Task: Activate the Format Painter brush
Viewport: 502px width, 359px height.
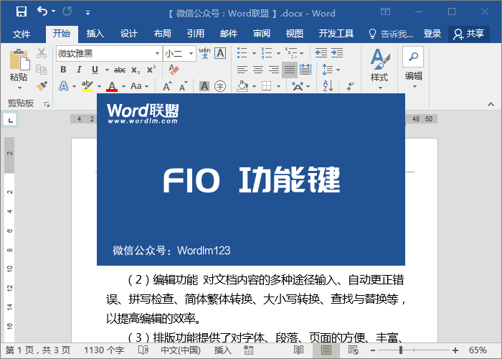Action: 42,86
